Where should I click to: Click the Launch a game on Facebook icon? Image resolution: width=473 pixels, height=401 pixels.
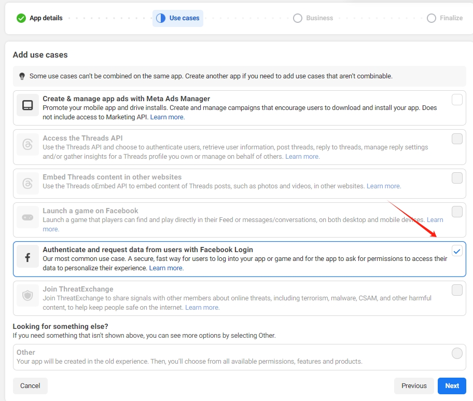(x=27, y=216)
